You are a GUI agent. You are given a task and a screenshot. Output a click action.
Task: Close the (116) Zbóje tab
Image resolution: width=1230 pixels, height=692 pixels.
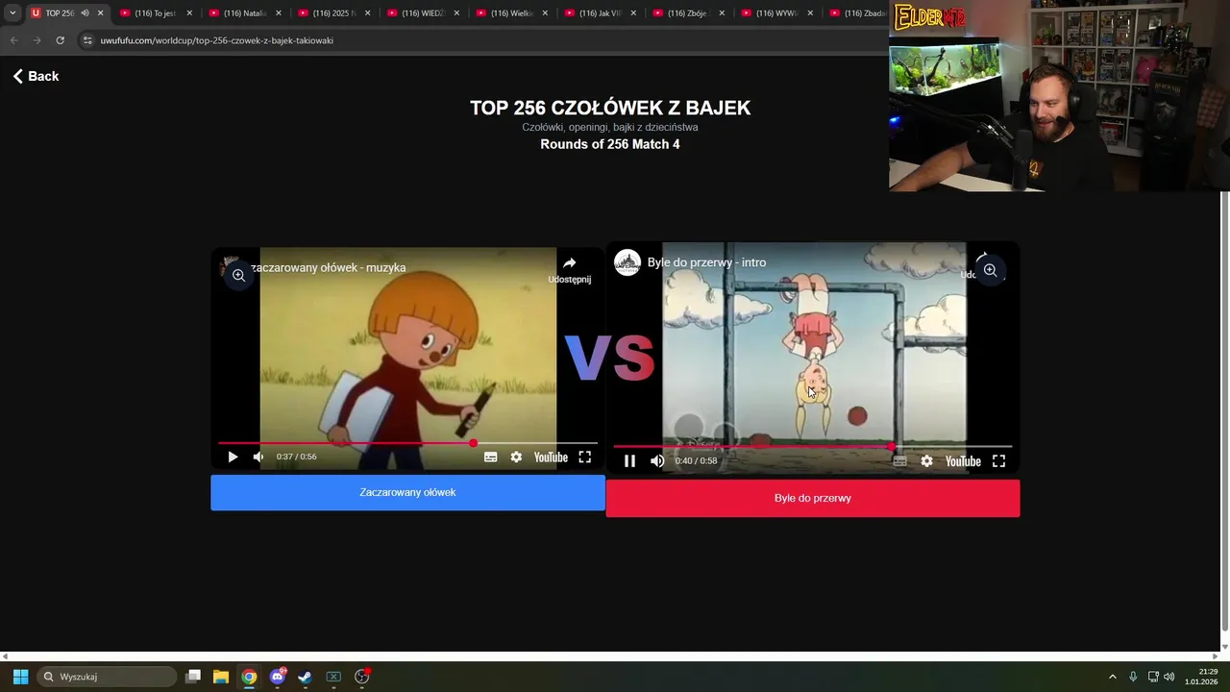722,13
